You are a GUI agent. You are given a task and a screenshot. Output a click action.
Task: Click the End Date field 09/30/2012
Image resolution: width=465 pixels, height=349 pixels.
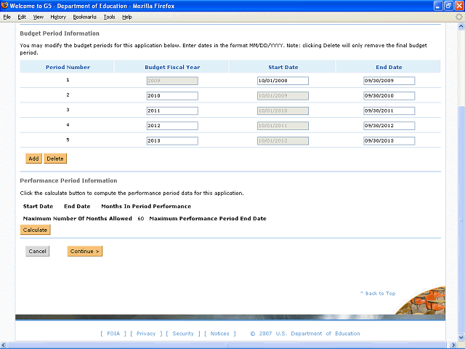pos(389,126)
